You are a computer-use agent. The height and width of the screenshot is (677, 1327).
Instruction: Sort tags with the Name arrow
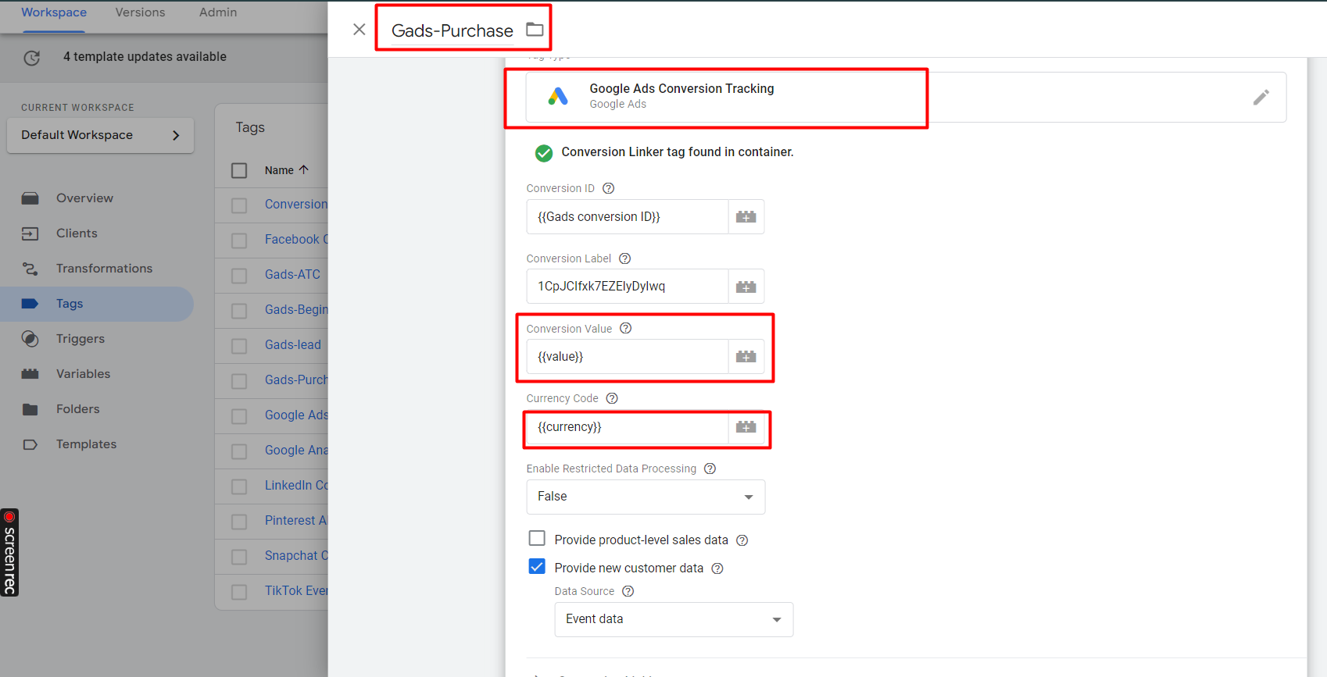click(304, 169)
